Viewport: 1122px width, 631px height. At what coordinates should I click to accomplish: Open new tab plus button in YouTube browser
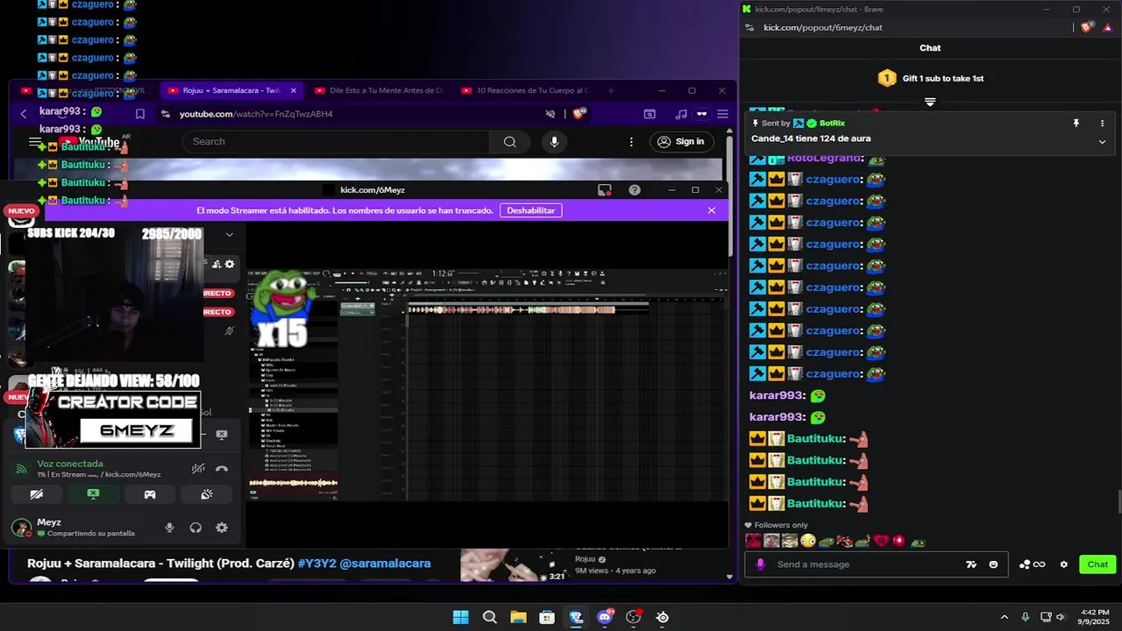click(611, 90)
